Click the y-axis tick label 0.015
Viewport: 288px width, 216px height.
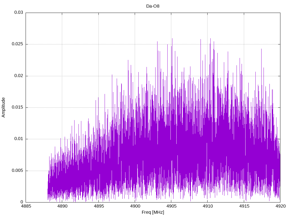tap(17, 107)
